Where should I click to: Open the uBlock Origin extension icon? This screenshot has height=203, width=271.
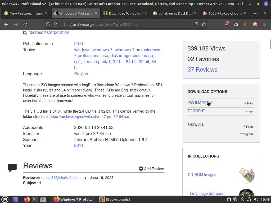227,24
